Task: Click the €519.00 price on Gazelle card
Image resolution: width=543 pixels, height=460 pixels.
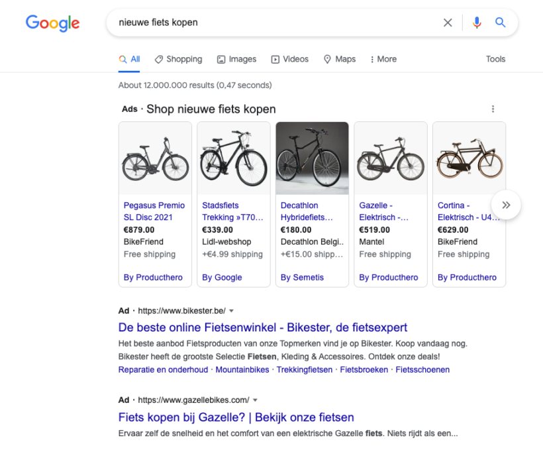Action: (x=374, y=230)
